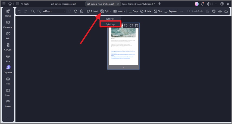232x124 pixels.
Task: Go to the home screen icon
Action: (10, 4)
